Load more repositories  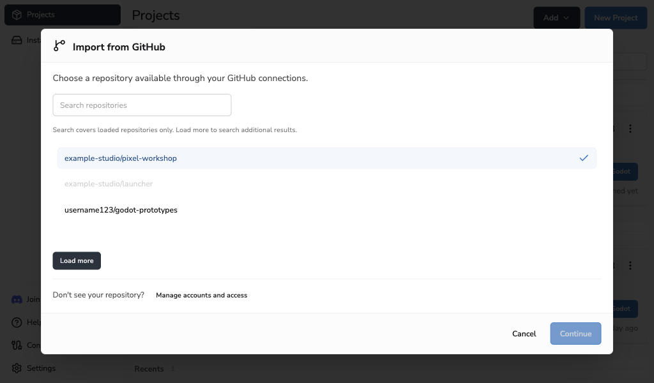point(77,260)
